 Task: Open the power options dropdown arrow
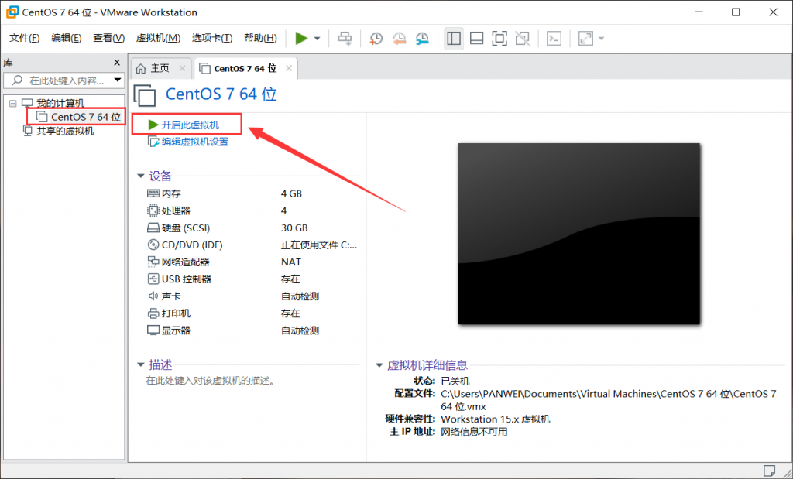pyautogui.click(x=317, y=39)
